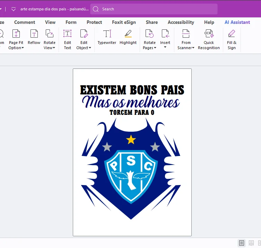Go to the Share tab
The width and height of the screenshot is (261, 248).
point(152,22)
